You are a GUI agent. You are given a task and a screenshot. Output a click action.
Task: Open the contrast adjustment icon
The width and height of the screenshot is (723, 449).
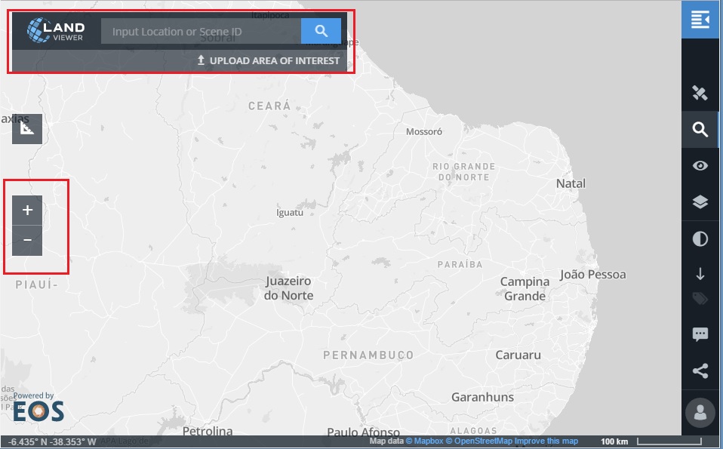pos(700,238)
